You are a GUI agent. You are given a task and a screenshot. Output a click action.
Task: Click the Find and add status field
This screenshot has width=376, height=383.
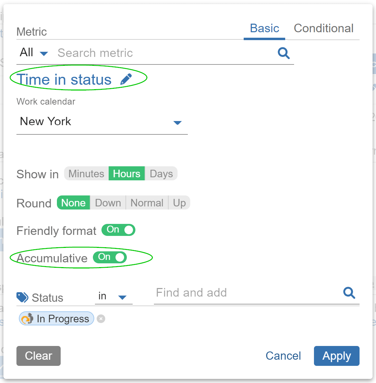coord(206,293)
